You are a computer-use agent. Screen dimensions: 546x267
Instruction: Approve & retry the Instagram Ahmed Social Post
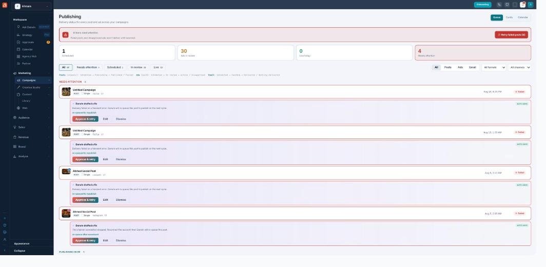click(x=85, y=240)
